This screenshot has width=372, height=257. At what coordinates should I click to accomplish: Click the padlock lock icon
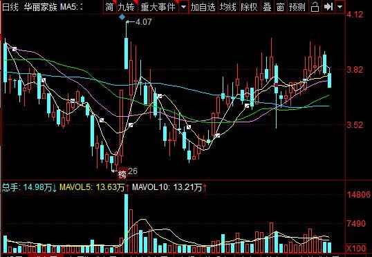pyautogui.click(x=315, y=7)
